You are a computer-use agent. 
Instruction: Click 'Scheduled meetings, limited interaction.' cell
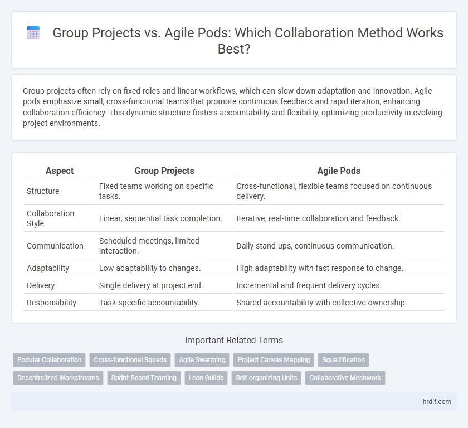pyautogui.click(x=164, y=246)
